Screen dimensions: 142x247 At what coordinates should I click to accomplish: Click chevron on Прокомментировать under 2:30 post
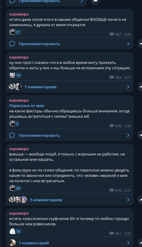click(128, 135)
